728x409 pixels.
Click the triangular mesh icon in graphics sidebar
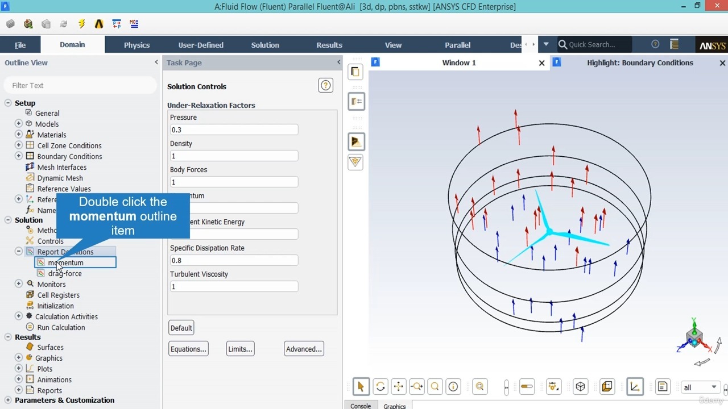pyautogui.click(x=355, y=162)
